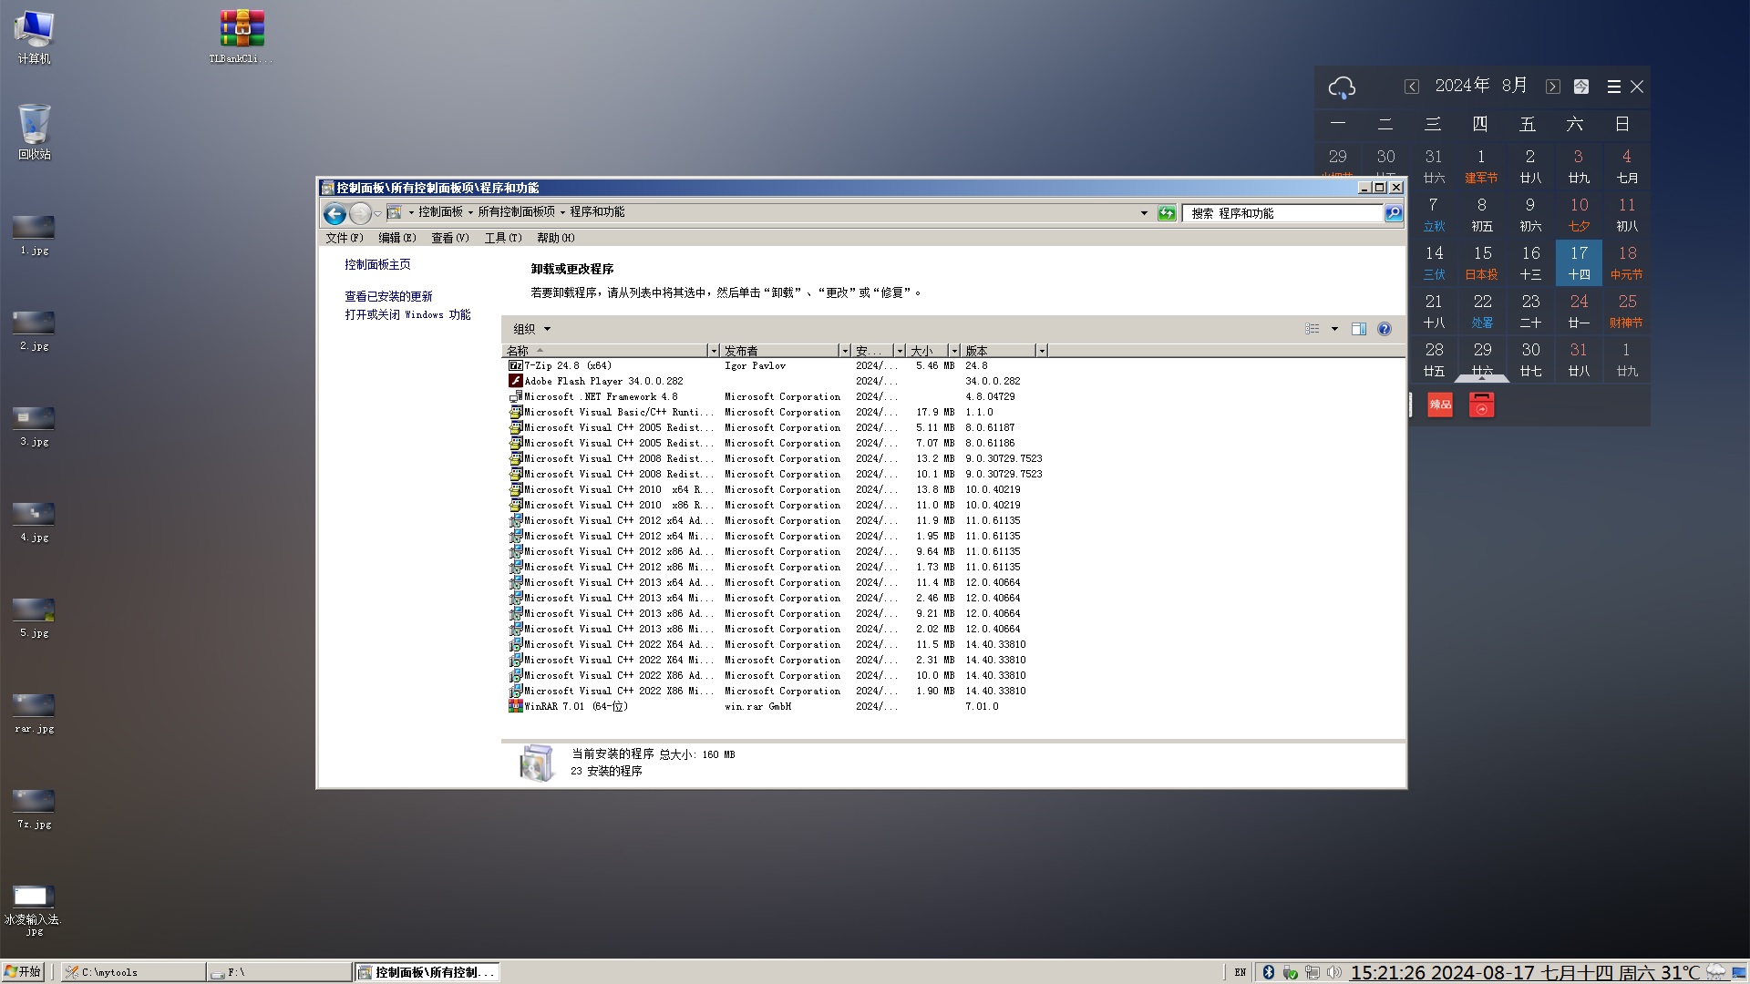This screenshot has width=1750, height=984.
Task: Select the 3.jpg desktop file
Action: pyautogui.click(x=34, y=426)
